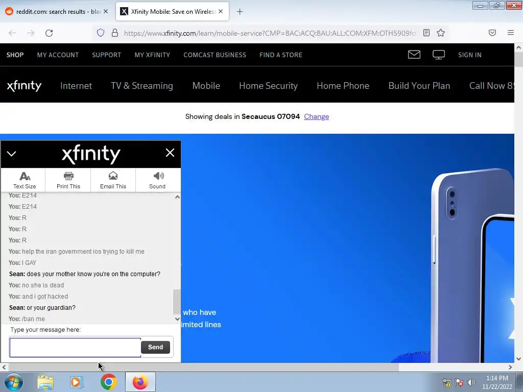Click the Email This envelope icon
Viewport: 523px width, 392px height.
[x=113, y=176]
